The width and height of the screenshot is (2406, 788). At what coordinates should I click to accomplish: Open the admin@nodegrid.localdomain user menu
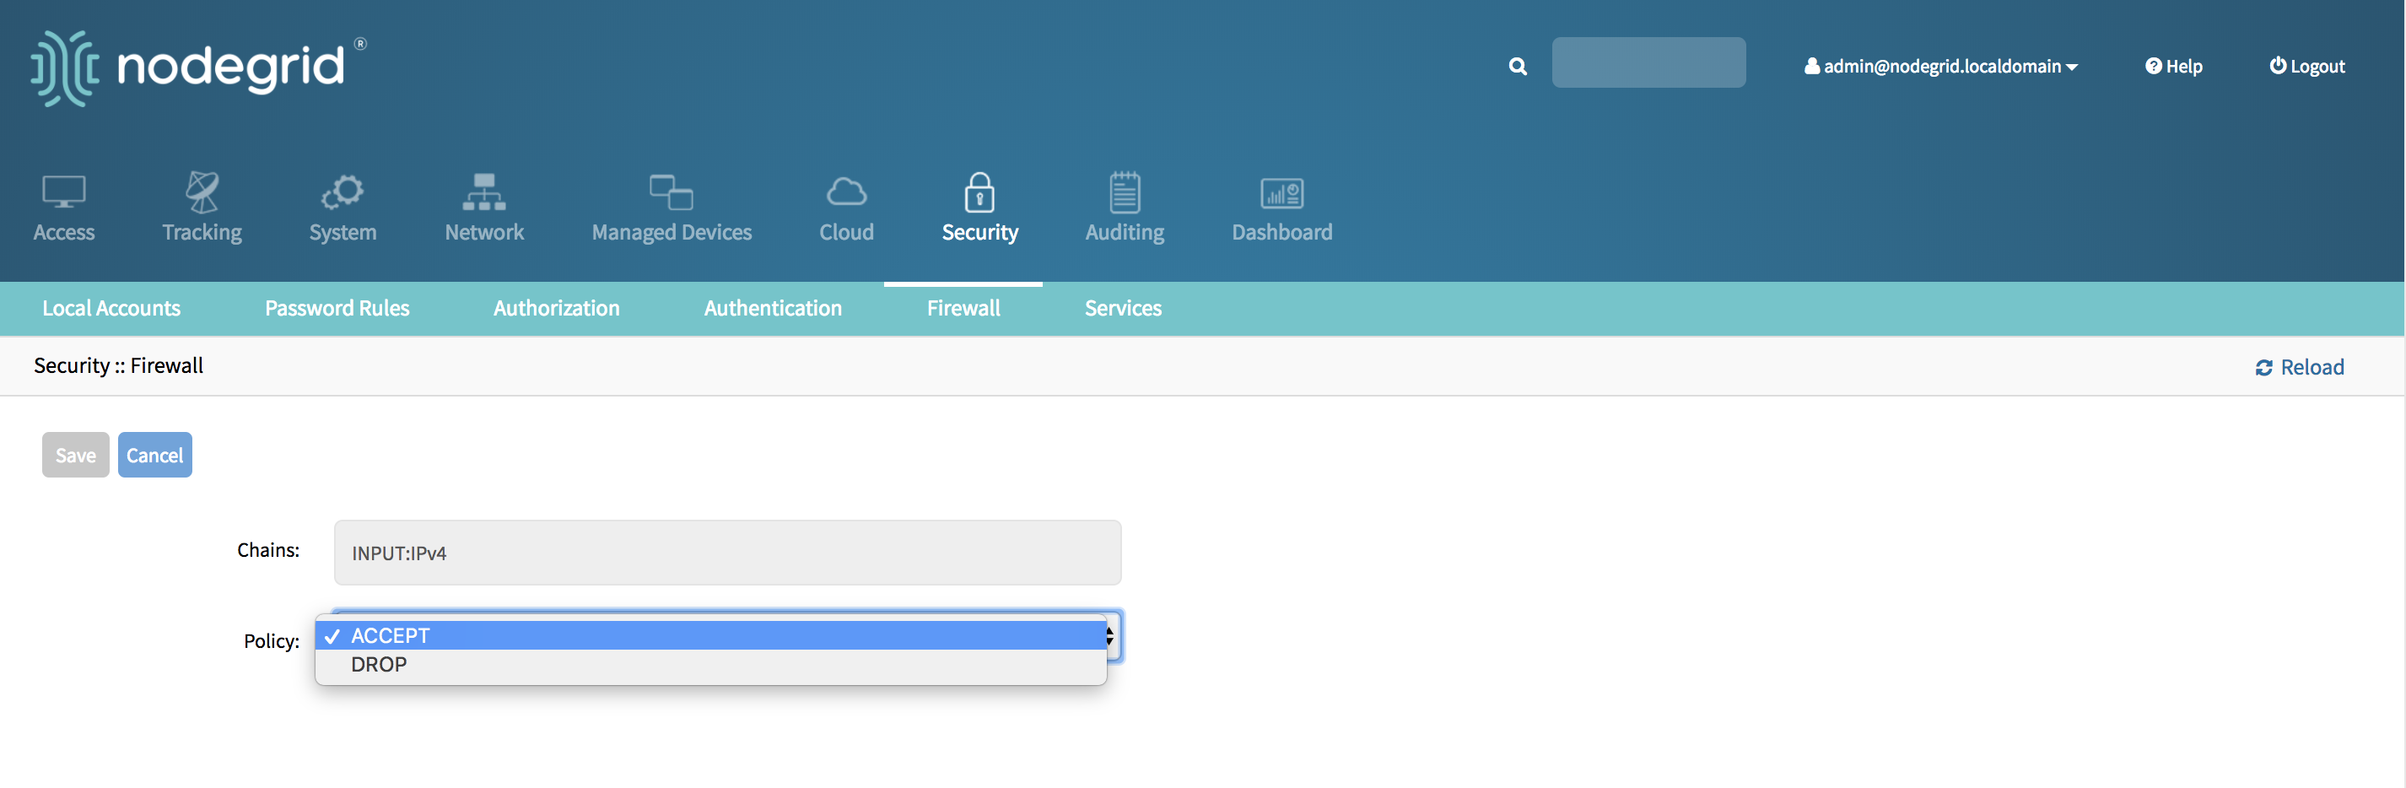tap(1941, 67)
